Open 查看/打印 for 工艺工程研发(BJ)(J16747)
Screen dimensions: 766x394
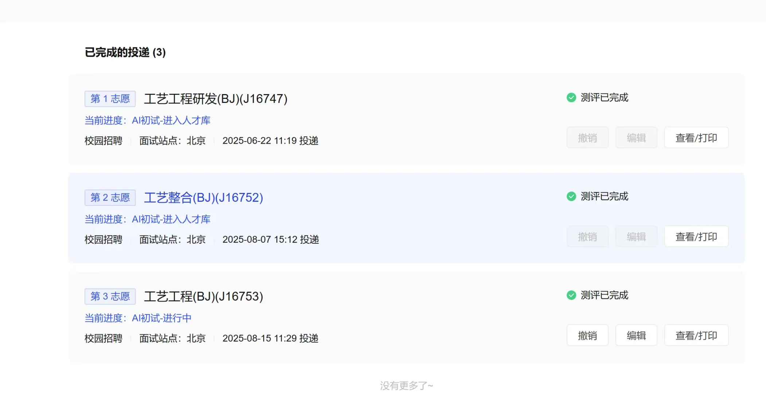pos(696,138)
